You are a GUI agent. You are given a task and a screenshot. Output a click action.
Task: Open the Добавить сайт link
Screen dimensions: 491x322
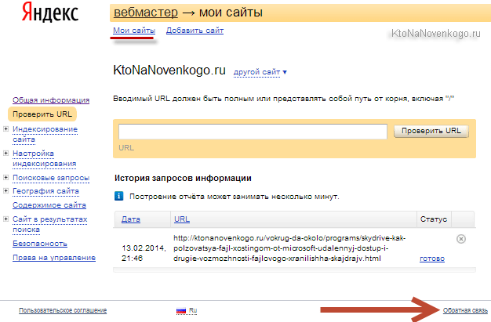tap(195, 31)
